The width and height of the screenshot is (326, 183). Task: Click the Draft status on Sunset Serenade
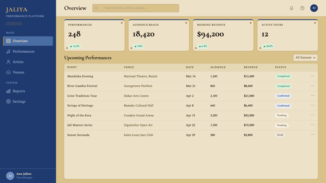tap(280, 135)
